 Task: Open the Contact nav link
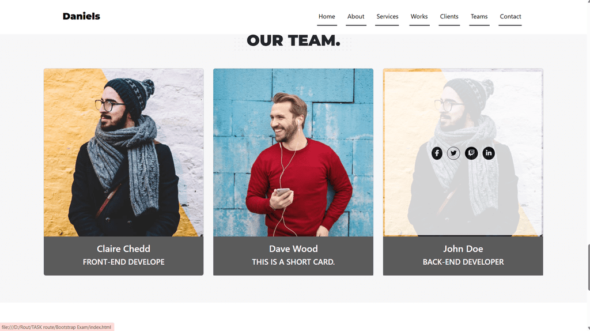point(510,17)
